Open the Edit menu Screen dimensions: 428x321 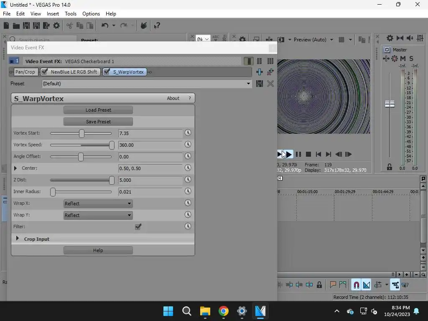[x=20, y=14]
